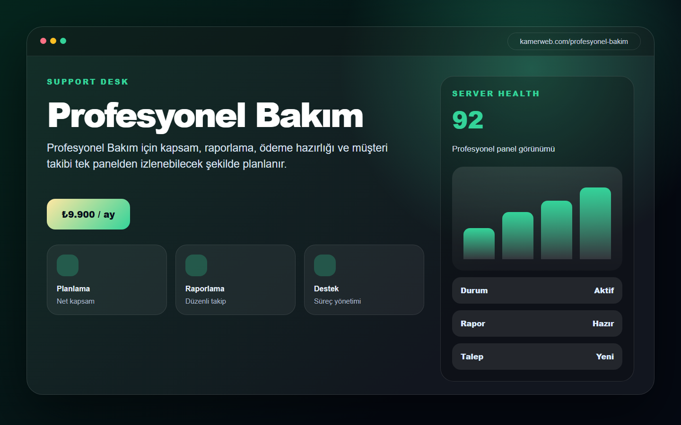
Task: Click the yellow window dot
Action: [x=53, y=41]
